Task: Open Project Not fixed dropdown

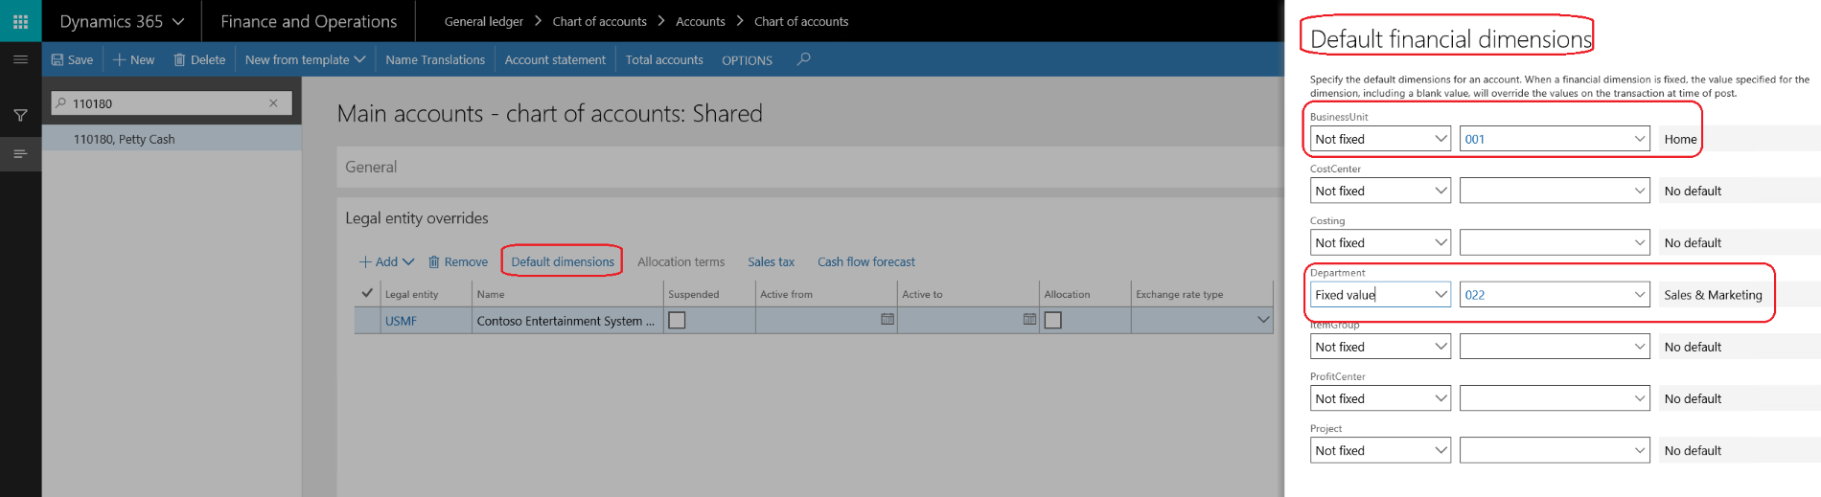Action: 1380,450
